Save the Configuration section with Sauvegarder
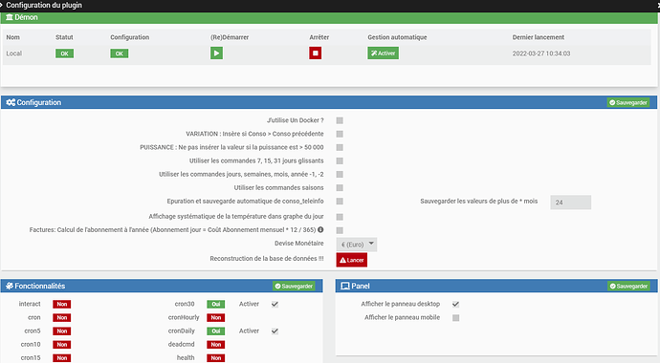The width and height of the screenshot is (660, 363). coord(628,102)
